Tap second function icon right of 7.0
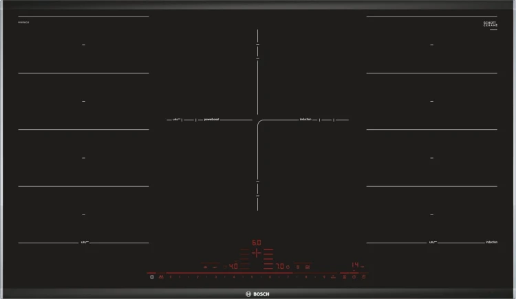 point(308,267)
